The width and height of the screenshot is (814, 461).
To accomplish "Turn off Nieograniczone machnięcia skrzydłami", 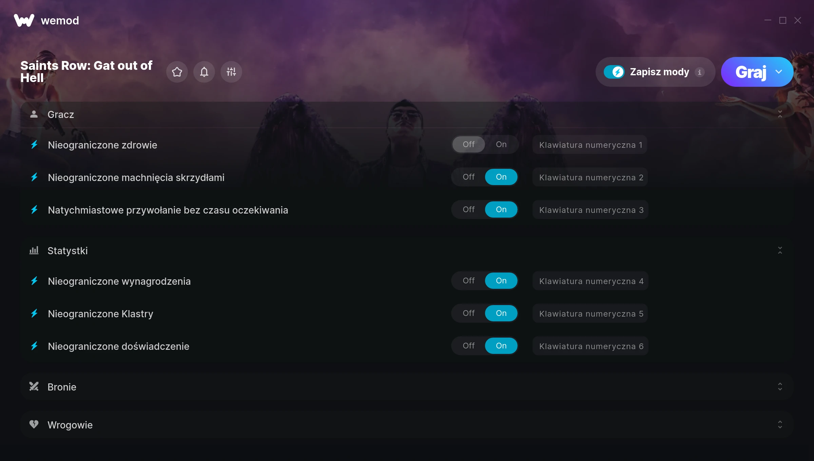I will [469, 177].
